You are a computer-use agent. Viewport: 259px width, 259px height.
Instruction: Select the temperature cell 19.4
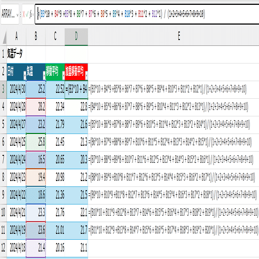(x=36, y=177)
